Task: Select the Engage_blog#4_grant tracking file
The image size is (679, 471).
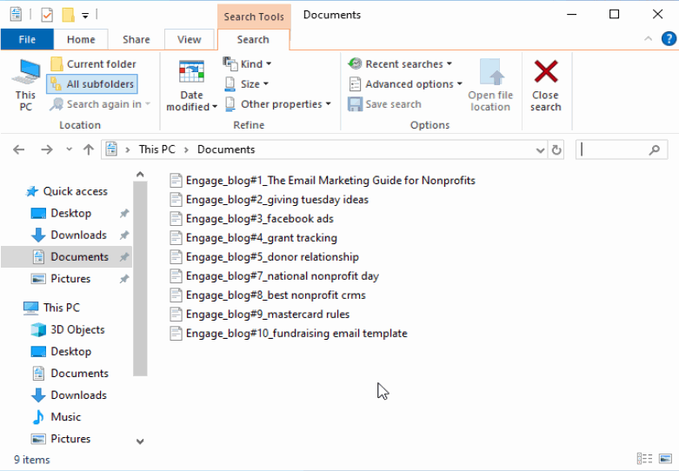Action: [x=261, y=238]
